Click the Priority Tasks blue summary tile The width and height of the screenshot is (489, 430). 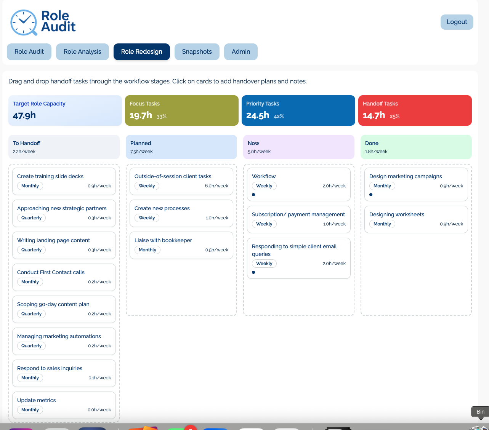(298, 110)
